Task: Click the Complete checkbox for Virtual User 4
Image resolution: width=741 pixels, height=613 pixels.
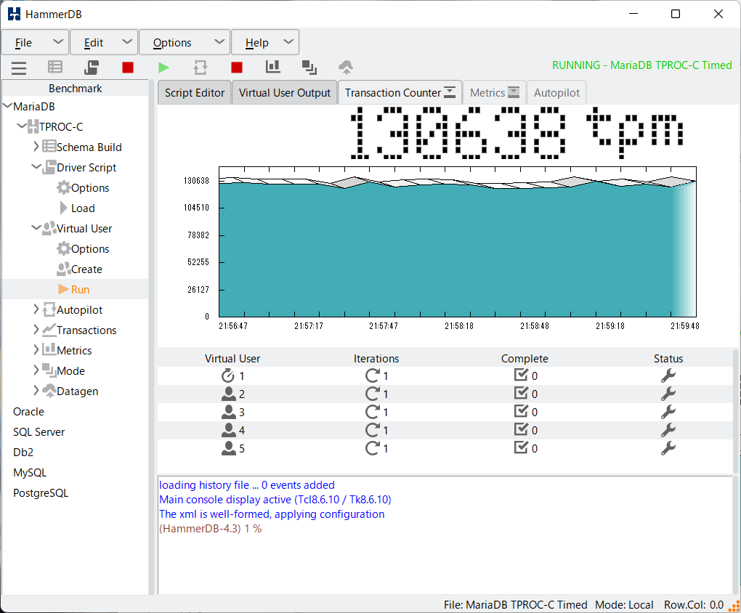Action: pyautogui.click(x=521, y=429)
